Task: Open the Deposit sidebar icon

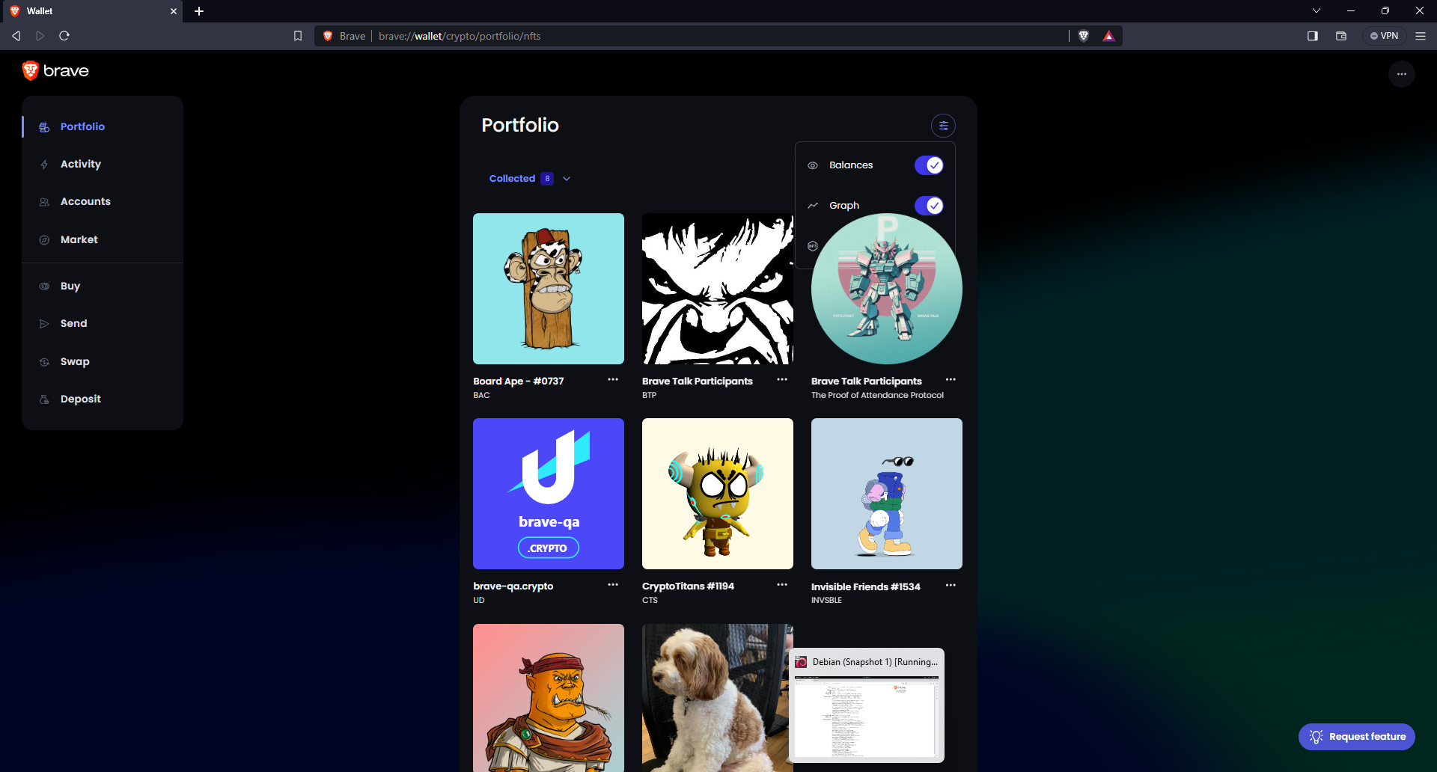Action: [x=45, y=399]
